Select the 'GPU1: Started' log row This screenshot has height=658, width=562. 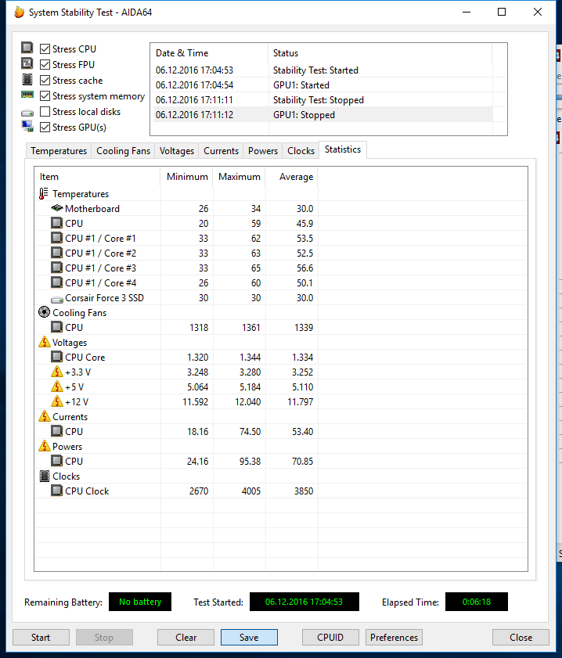(323, 84)
